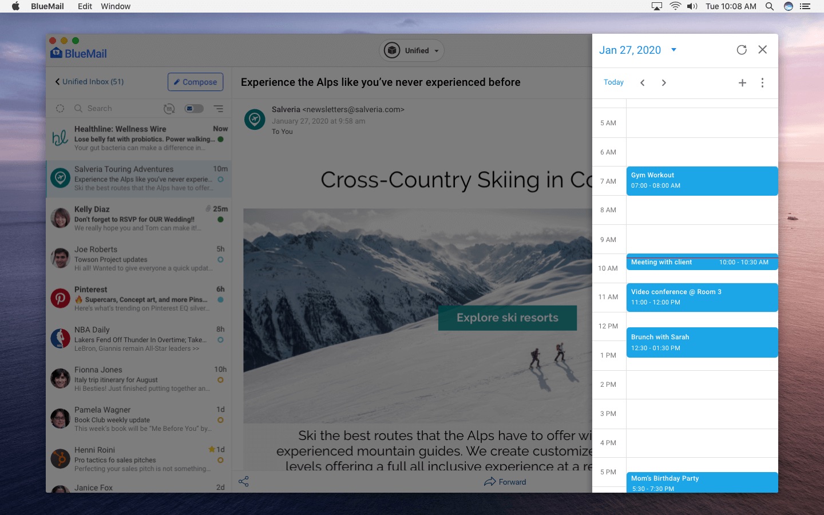The width and height of the screenshot is (824, 515).
Task: Open the NBA Daily email
Action: click(138, 339)
